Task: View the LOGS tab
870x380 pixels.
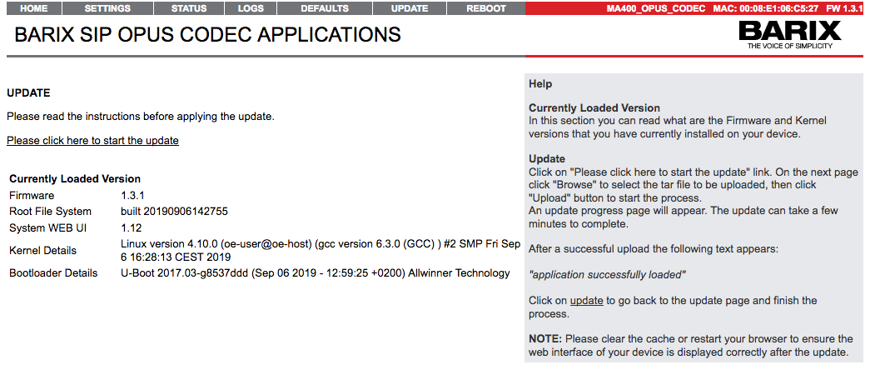Action: tap(251, 8)
